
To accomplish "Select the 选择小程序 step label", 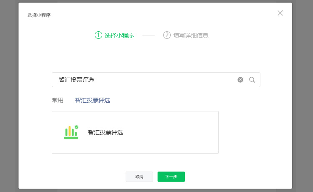I will point(119,35).
